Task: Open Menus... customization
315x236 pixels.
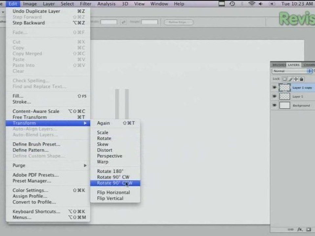Action: coord(48,217)
